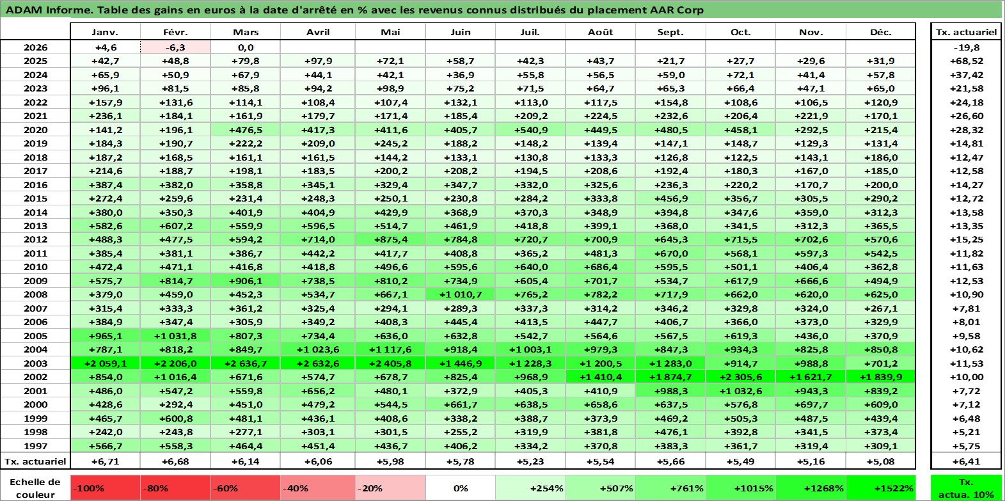Select the 'Oct.' column header
The height and width of the screenshot is (501, 1005).
coord(741,32)
